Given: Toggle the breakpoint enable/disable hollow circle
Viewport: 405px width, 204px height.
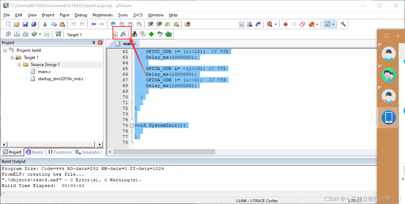Looking at the screenshot, I should click(294, 24).
